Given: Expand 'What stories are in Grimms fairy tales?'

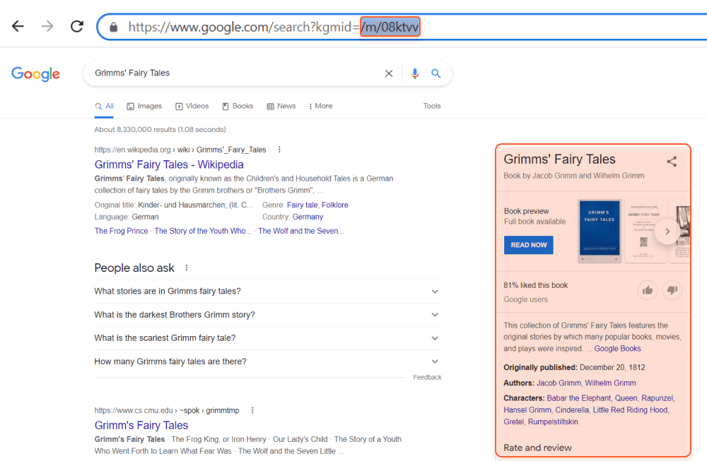Looking at the screenshot, I should coord(268,292).
